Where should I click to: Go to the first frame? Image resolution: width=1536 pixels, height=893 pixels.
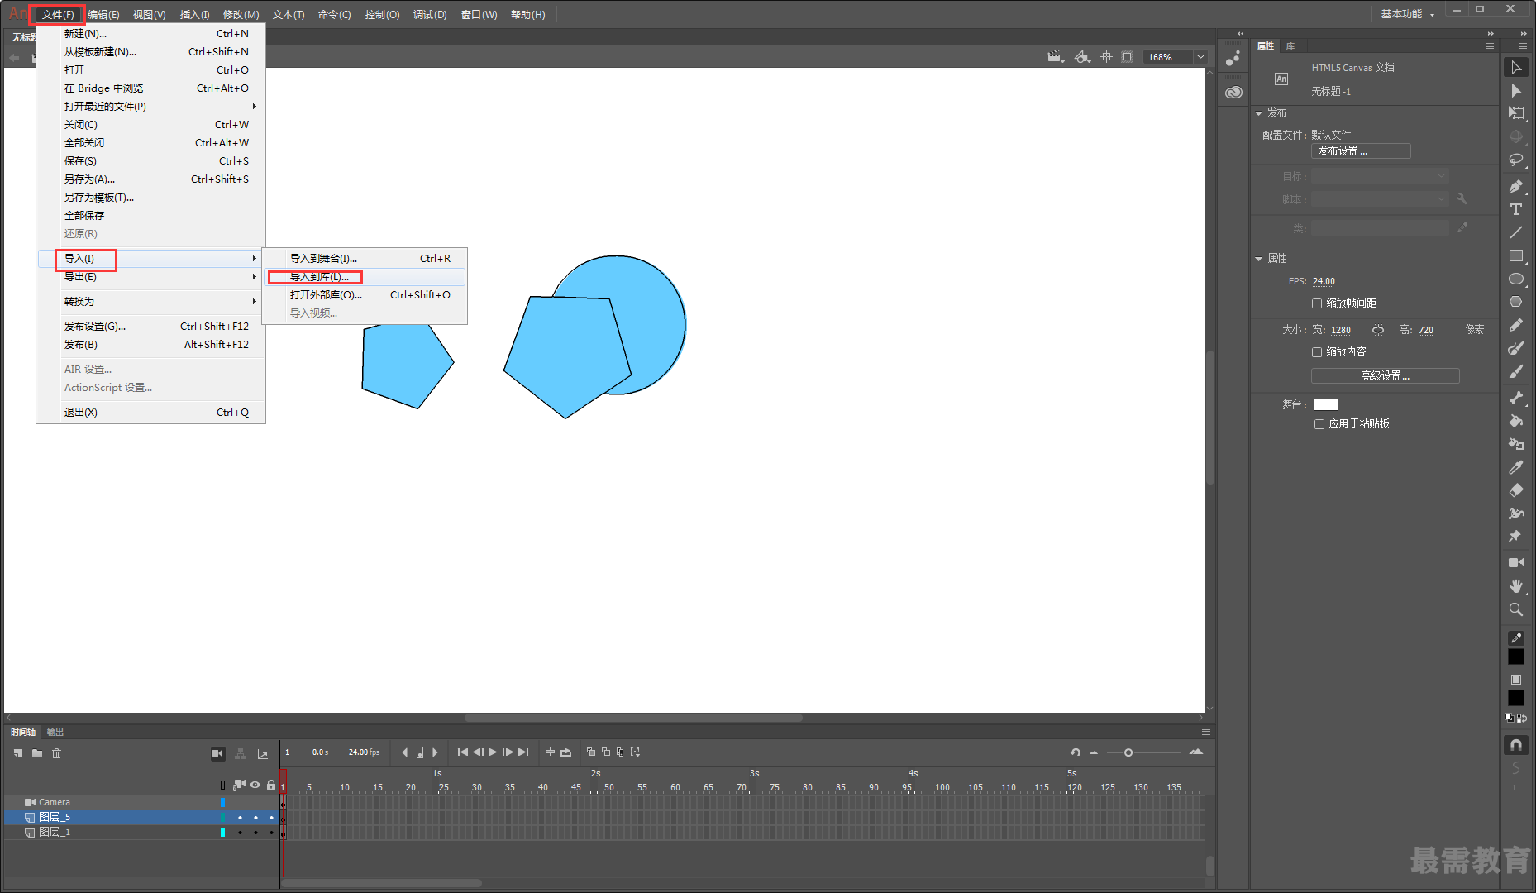tap(462, 752)
